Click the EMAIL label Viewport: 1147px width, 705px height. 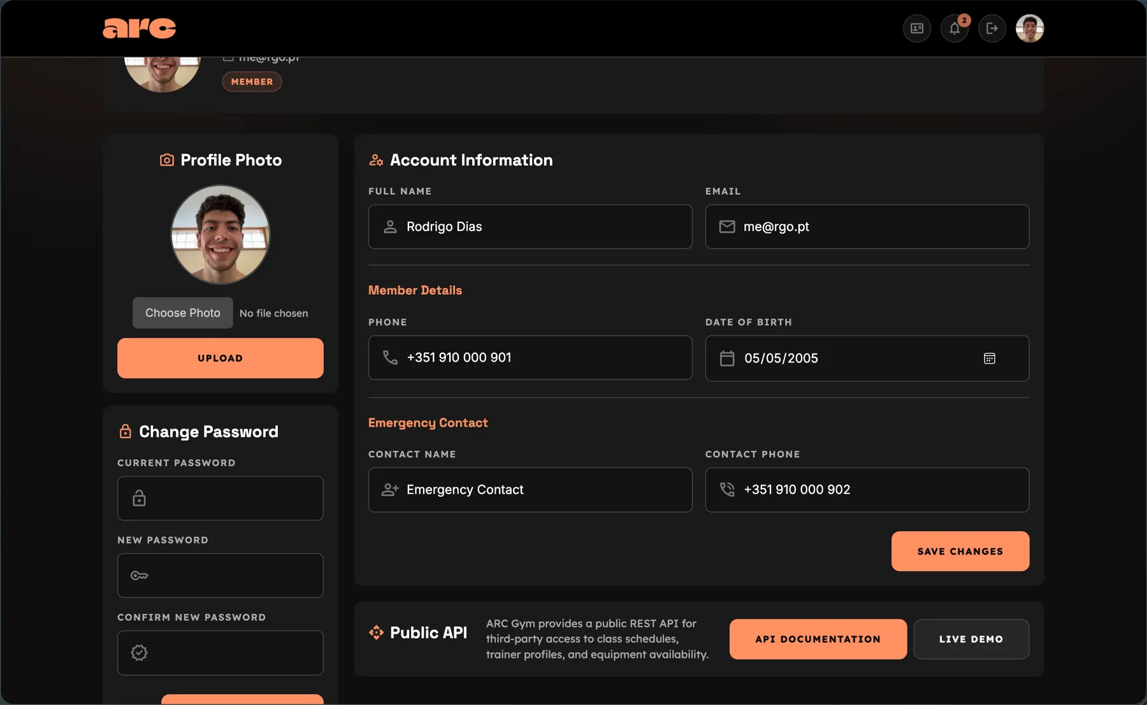[x=723, y=191]
